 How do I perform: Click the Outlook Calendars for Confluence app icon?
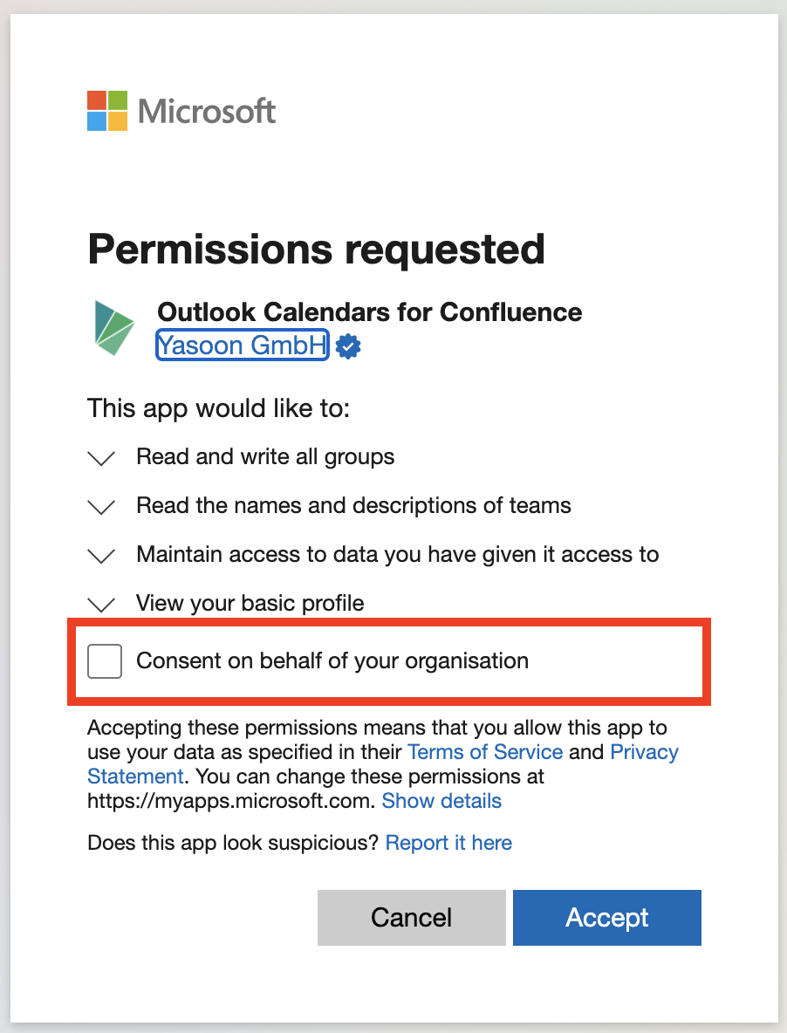tap(114, 327)
